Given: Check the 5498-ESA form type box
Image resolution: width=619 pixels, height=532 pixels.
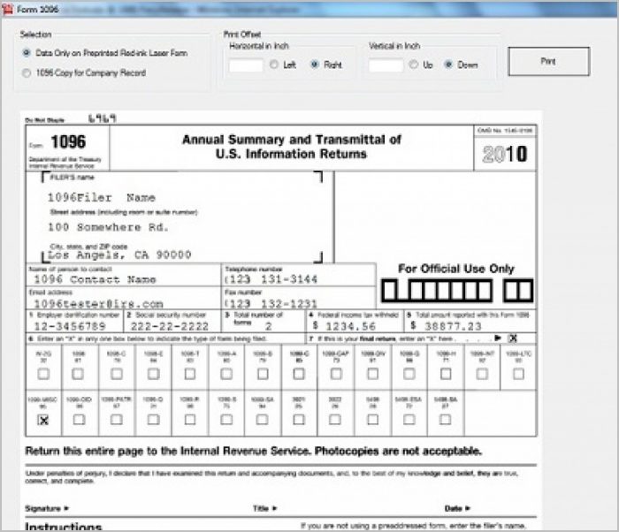Looking at the screenshot, I should (409, 420).
